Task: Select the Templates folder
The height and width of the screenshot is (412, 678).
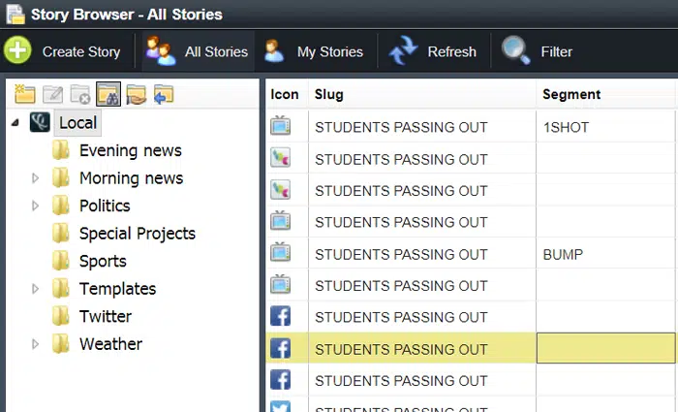Action: 117,289
